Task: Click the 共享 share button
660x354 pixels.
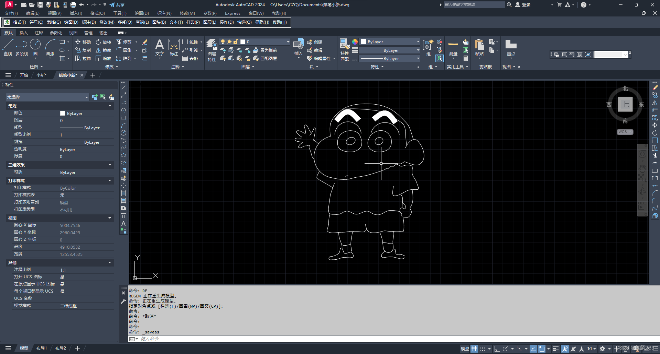Action: pyautogui.click(x=117, y=5)
